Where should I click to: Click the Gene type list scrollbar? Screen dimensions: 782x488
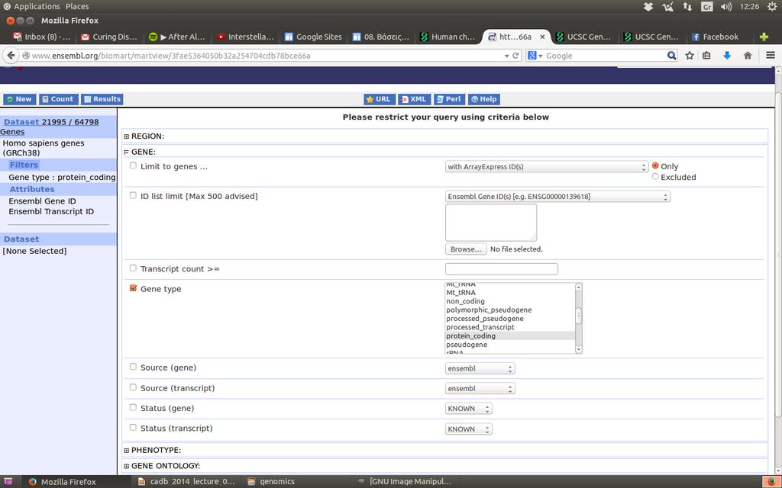pyautogui.click(x=579, y=318)
